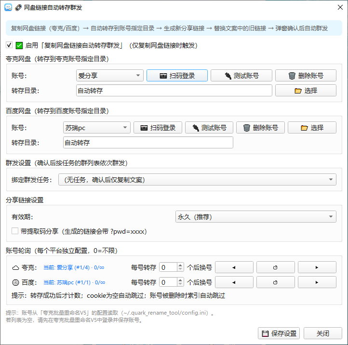This screenshot has height=345, width=348.
Task: Save settings with the 保存设置 button
Action: tap(279, 333)
